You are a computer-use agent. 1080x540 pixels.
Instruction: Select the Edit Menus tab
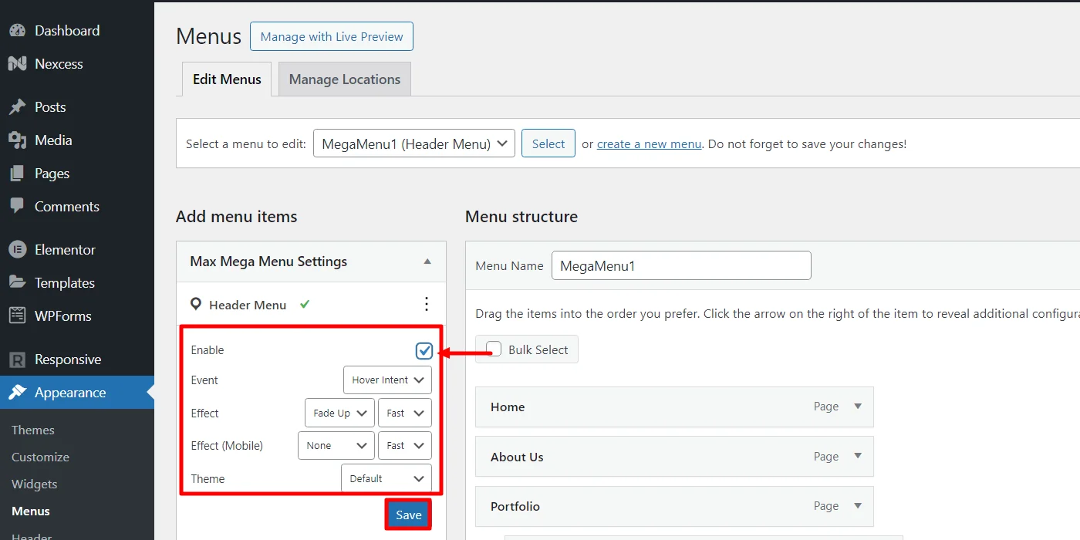tap(227, 79)
